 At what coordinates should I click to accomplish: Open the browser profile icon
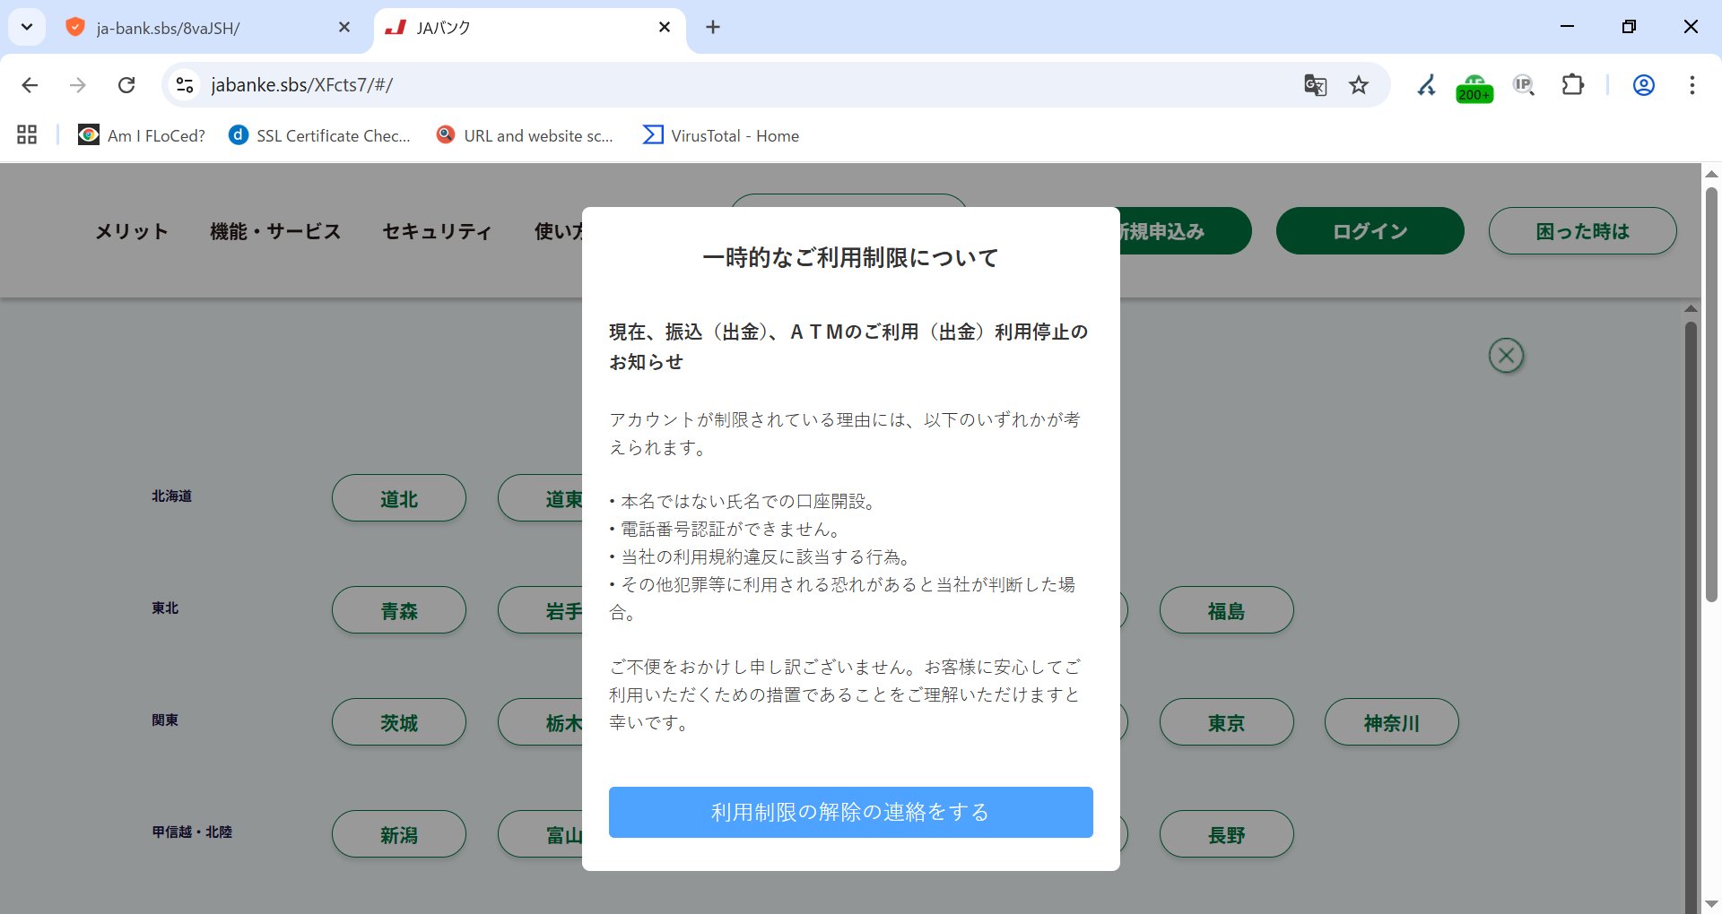(1643, 85)
